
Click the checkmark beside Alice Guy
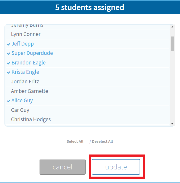9,101
